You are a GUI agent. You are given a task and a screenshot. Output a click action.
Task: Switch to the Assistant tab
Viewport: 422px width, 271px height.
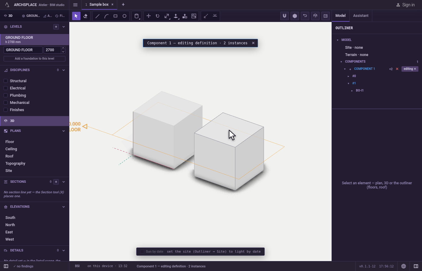point(361,16)
